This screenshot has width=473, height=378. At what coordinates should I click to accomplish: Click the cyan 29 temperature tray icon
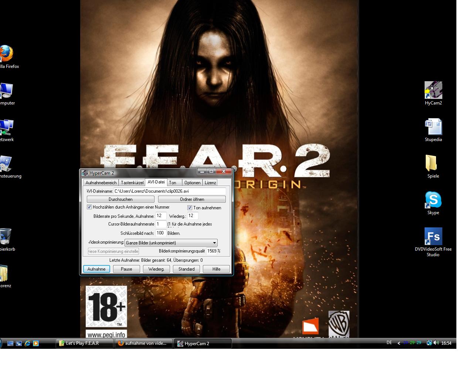pos(419,343)
